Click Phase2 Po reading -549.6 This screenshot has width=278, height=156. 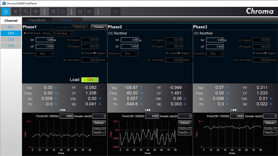pyautogui.click(x=131, y=104)
